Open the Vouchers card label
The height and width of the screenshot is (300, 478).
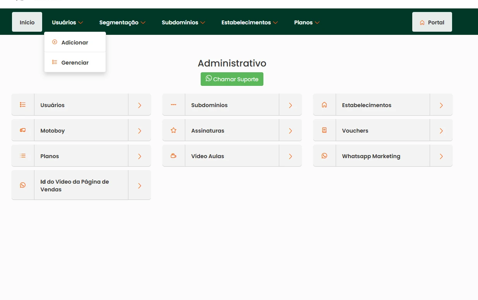[355, 131]
